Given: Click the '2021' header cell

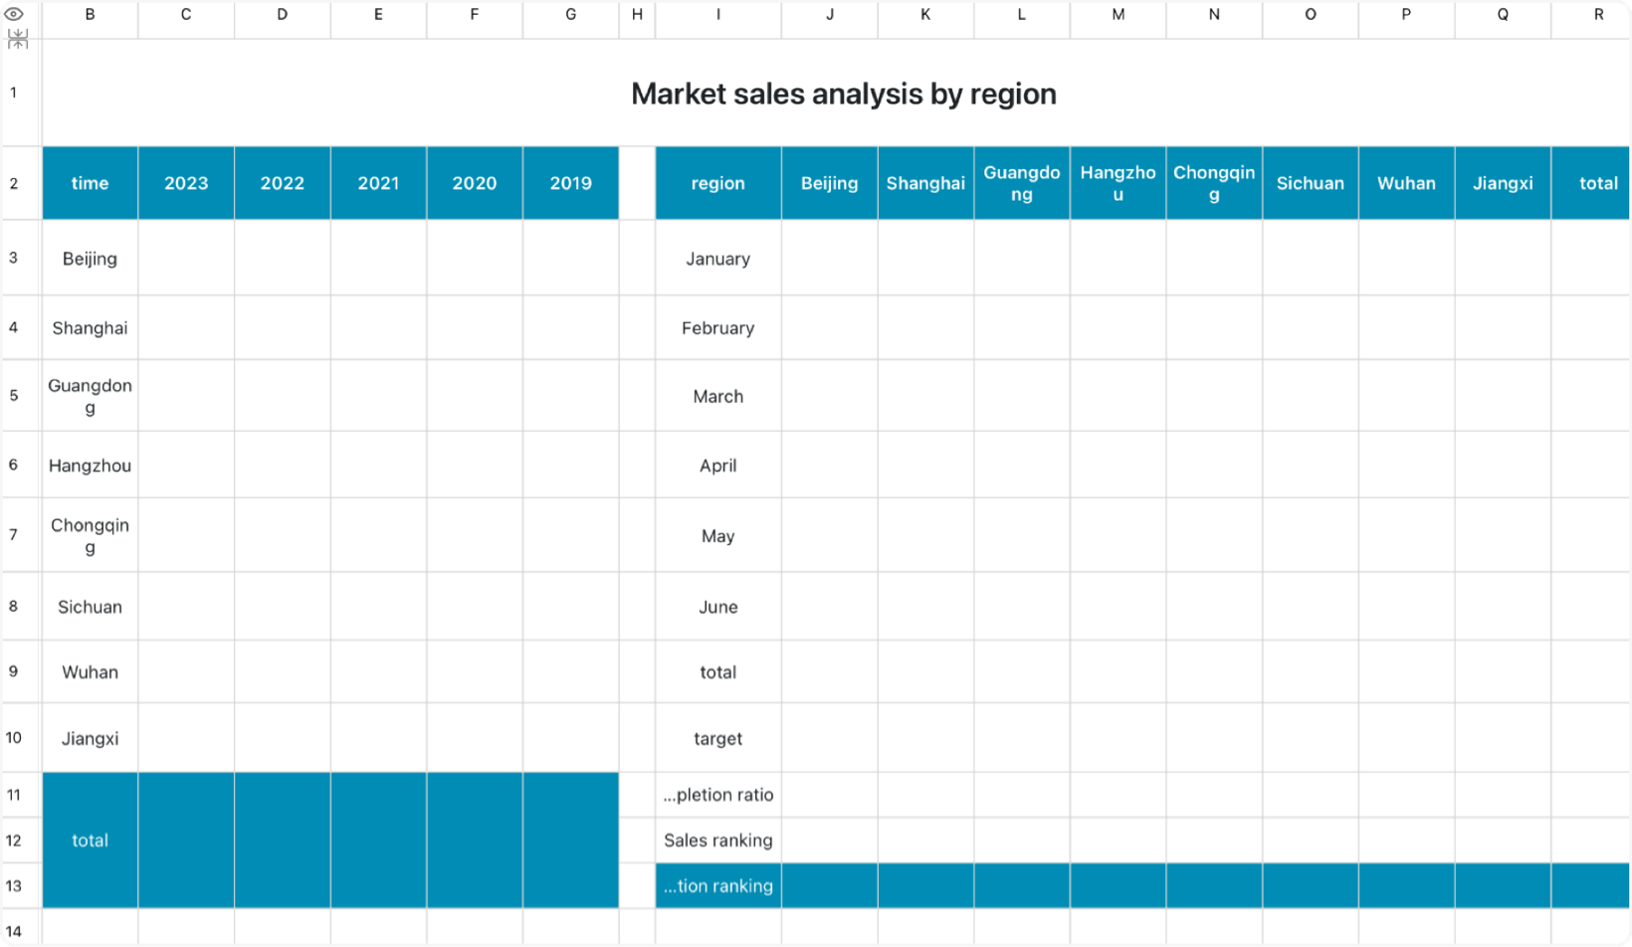Looking at the screenshot, I should tap(378, 183).
